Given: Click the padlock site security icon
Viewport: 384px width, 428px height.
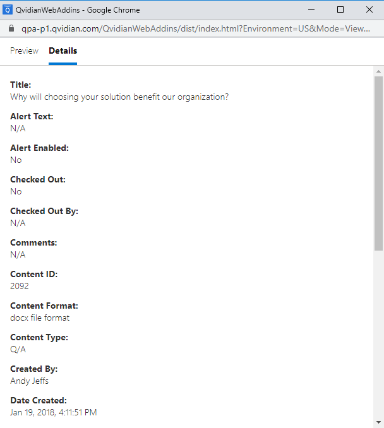Looking at the screenshot, I should point(11,28).
